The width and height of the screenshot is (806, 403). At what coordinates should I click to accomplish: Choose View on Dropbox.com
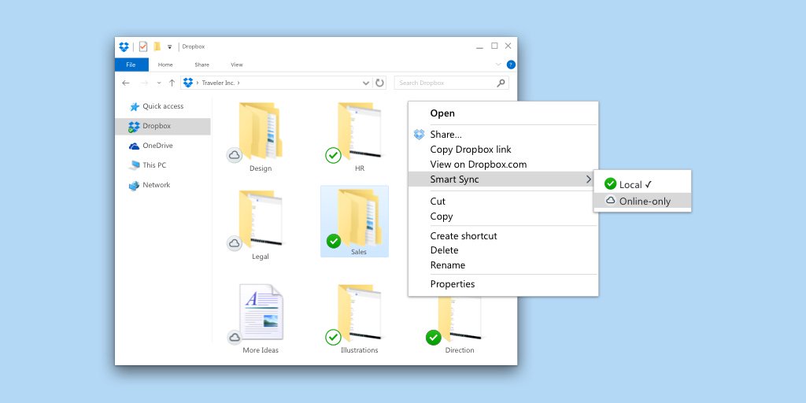tap(503, 165)
